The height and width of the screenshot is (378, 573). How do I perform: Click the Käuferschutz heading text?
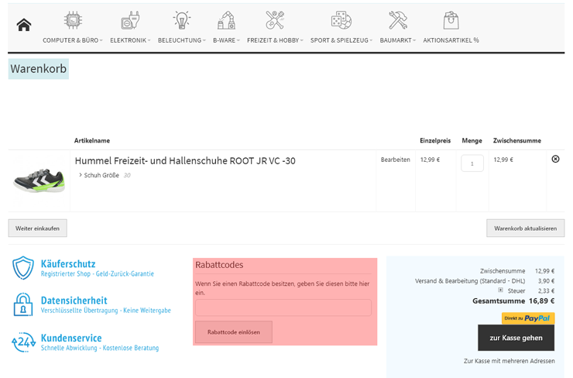click(68, 263)
